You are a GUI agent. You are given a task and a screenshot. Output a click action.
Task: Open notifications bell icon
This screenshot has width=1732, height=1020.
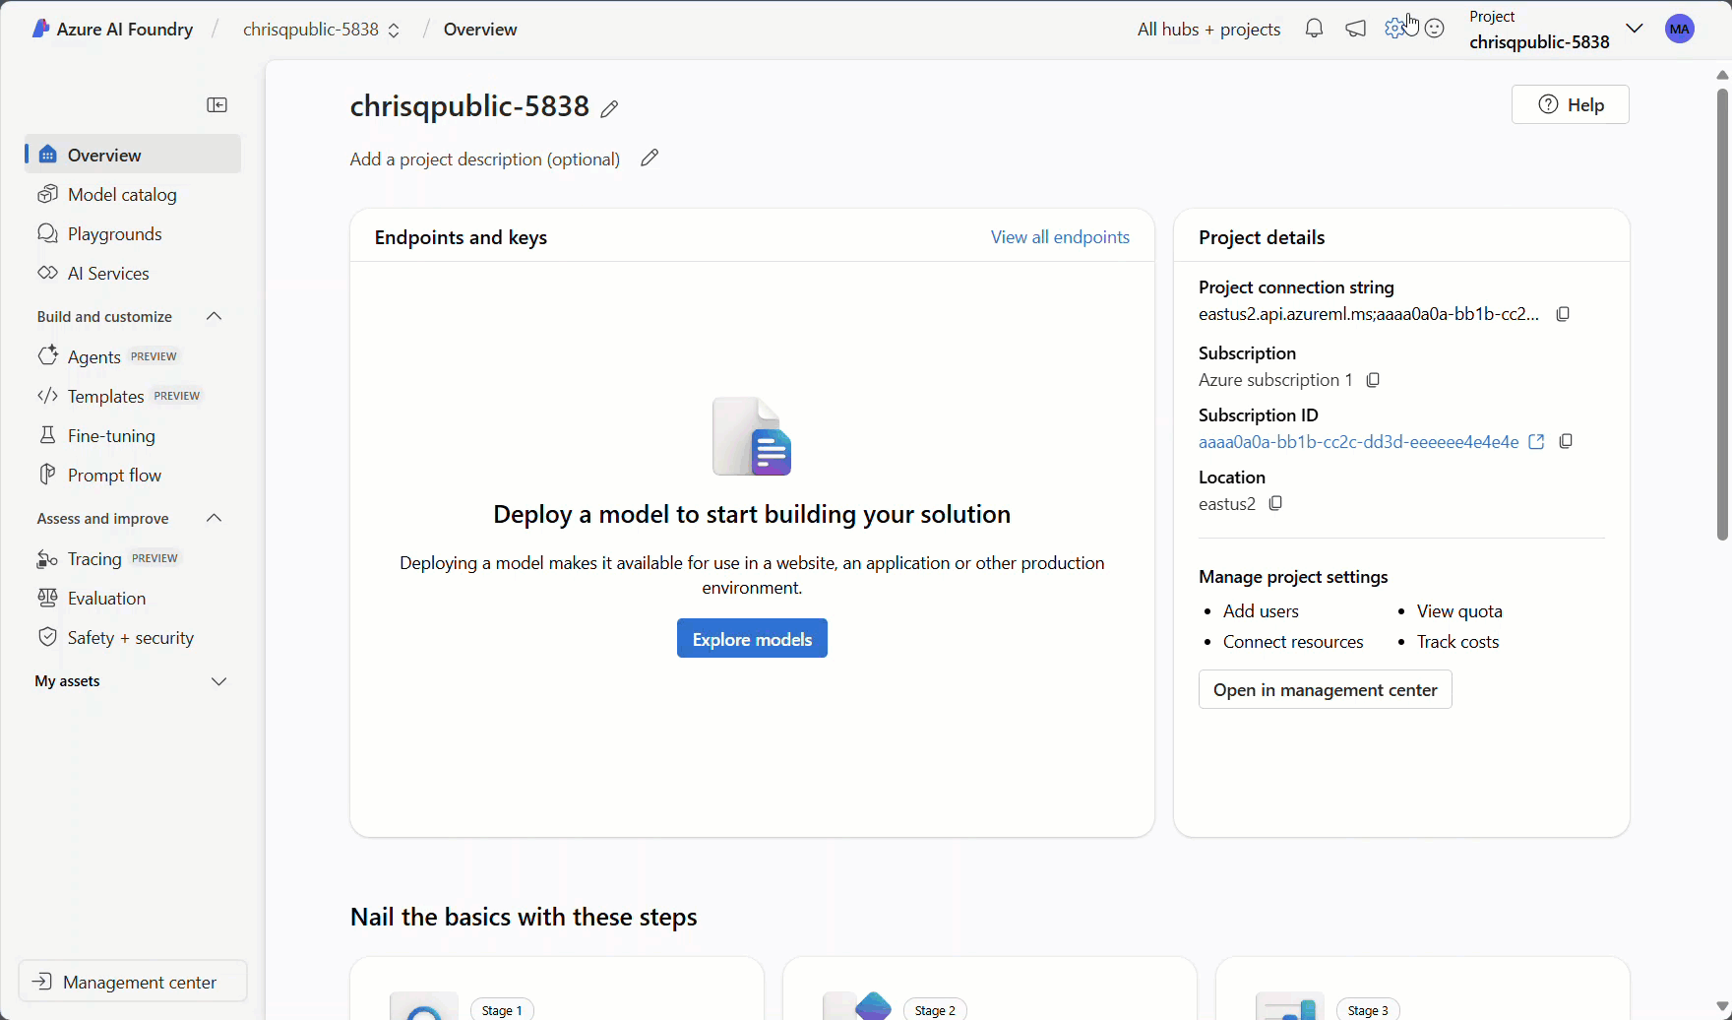(x=1314, y=30)
